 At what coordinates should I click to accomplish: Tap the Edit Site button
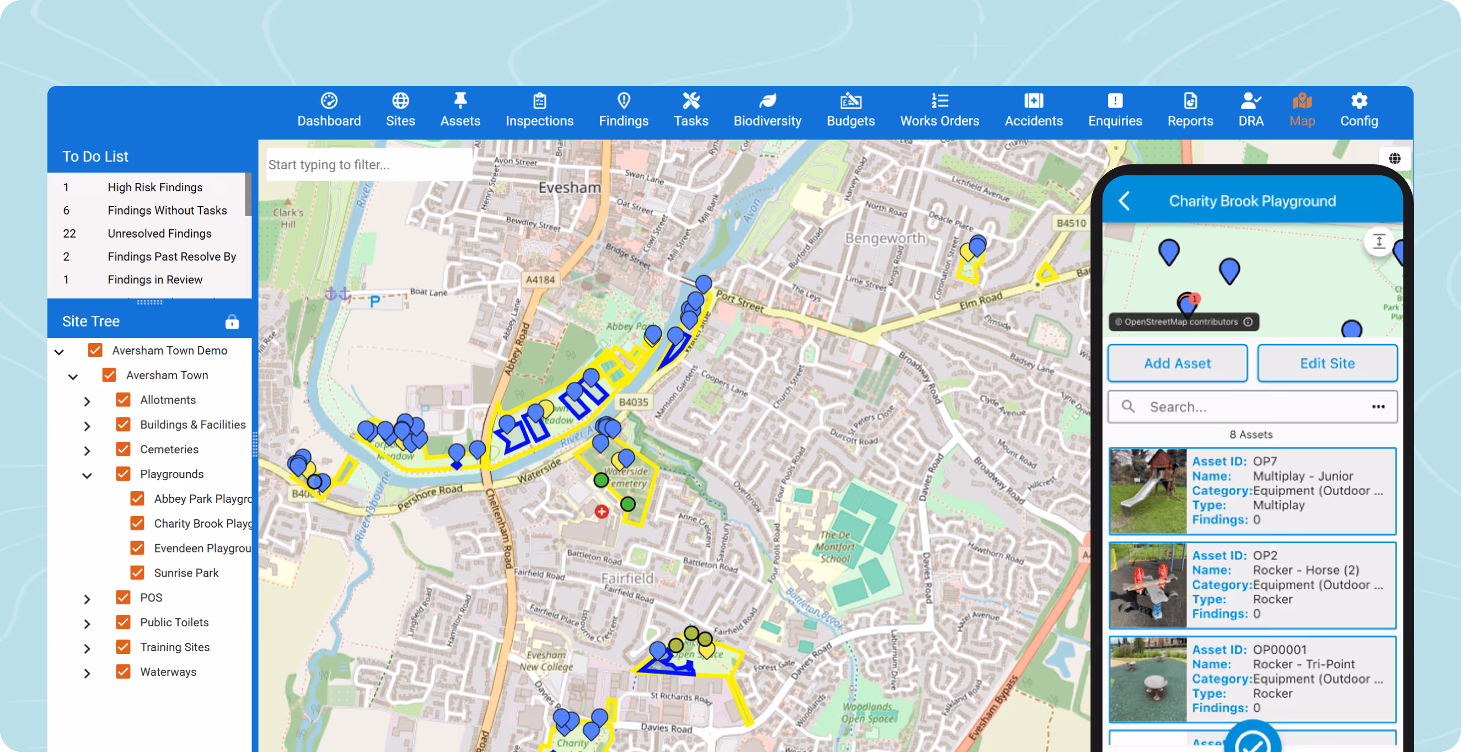1327,363
